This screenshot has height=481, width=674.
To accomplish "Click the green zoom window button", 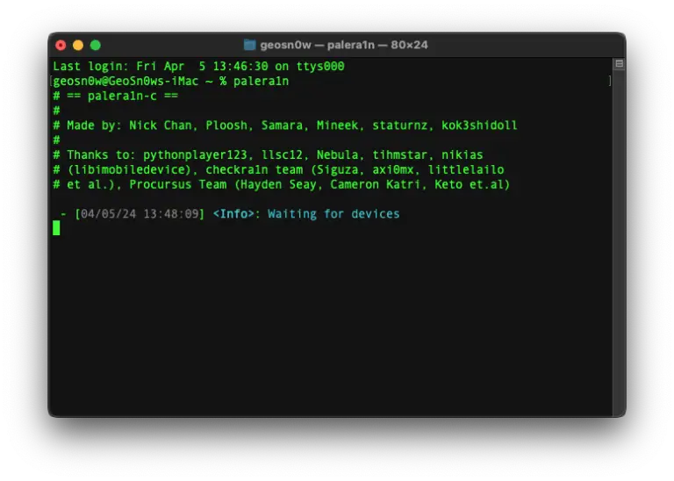I will coord(96,45).
